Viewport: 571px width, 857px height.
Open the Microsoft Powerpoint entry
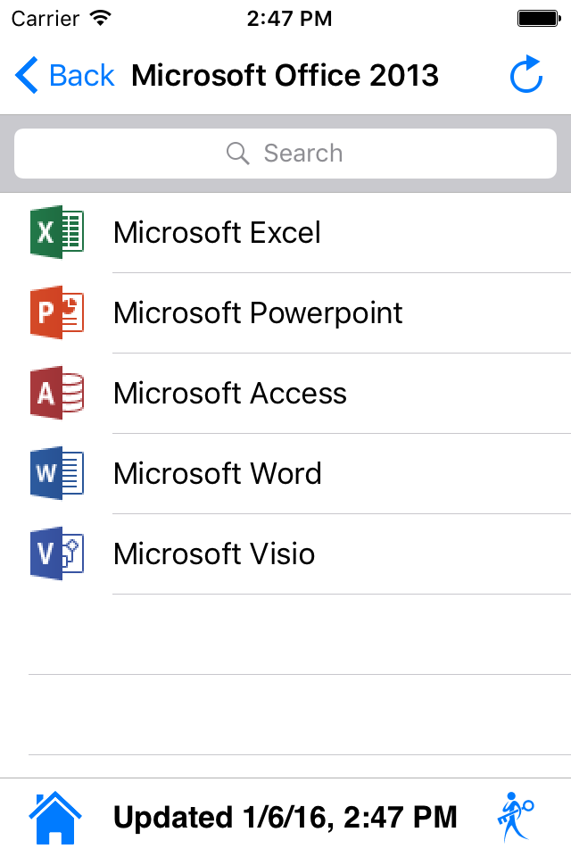258,312
